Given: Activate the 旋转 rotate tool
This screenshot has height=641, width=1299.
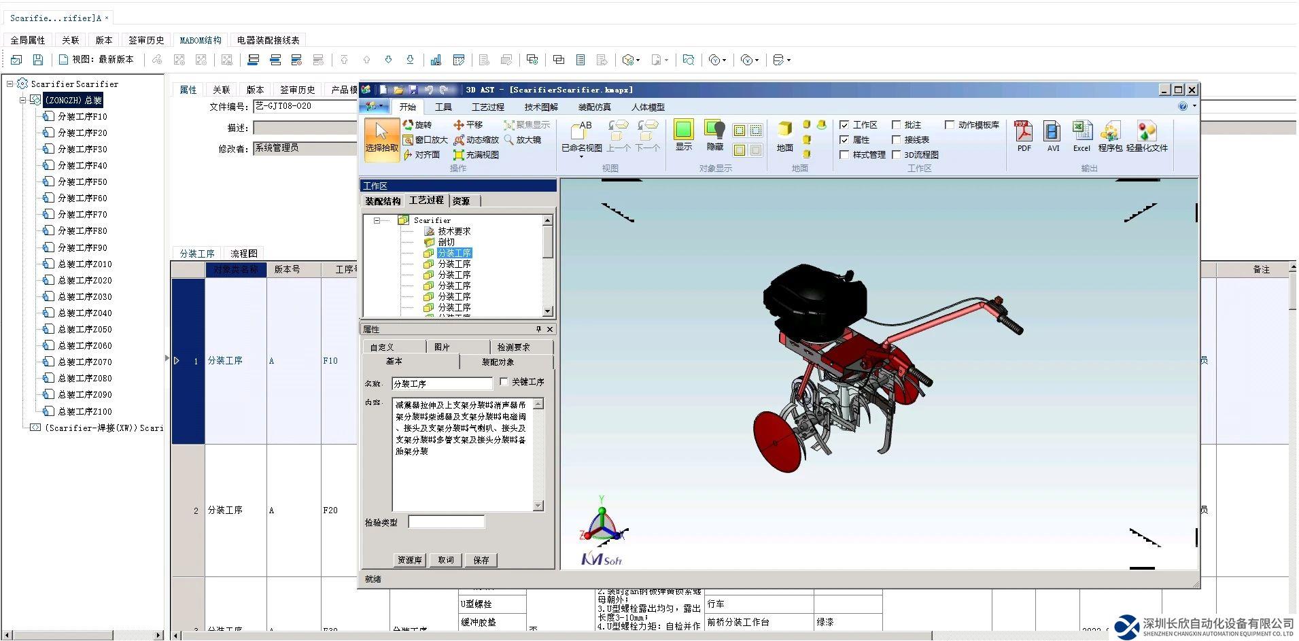Looking at the screenshot, I should [x=417, y=125].
